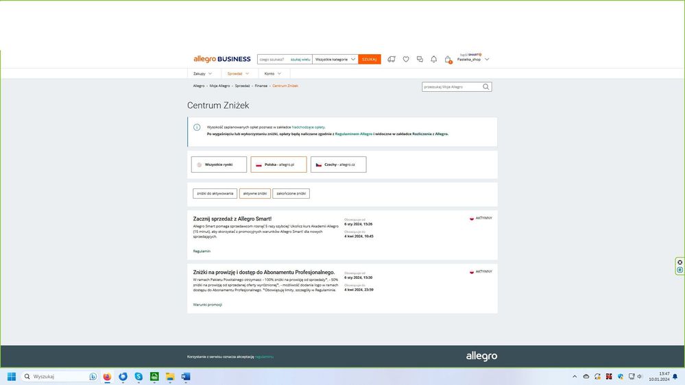Open Firefox from the taskbar

[108, 377]
